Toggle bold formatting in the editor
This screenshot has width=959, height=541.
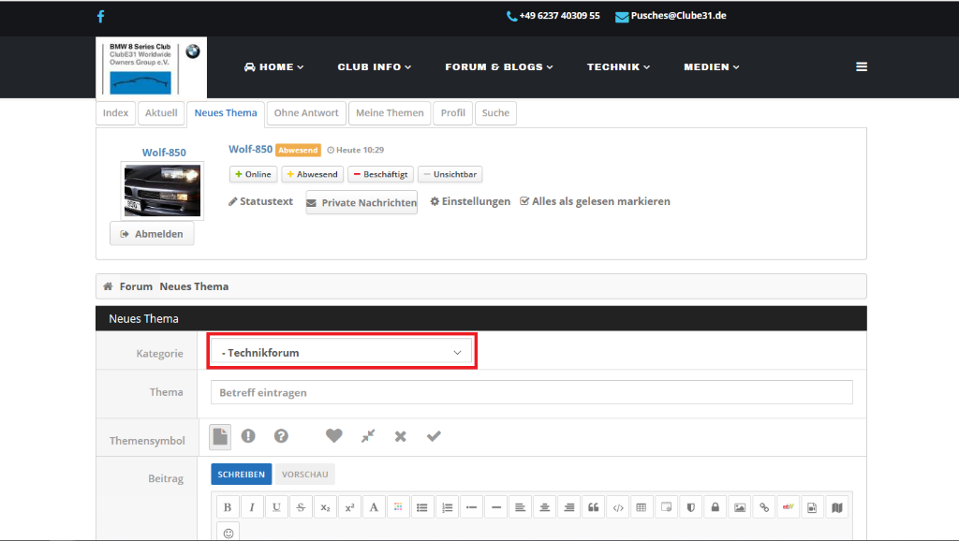[x=228, y=507]
